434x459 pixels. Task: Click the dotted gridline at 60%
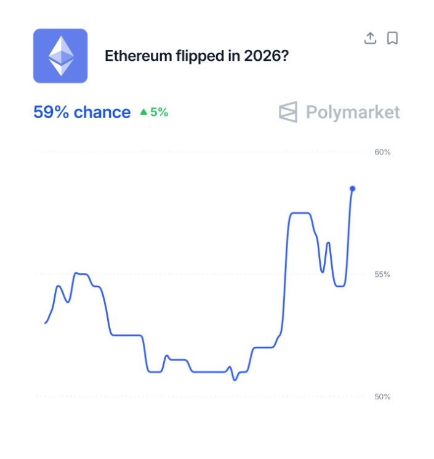[x=201, y=152]
